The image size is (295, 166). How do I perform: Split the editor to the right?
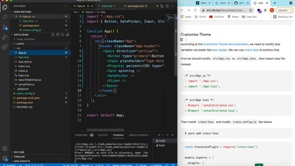167,6
